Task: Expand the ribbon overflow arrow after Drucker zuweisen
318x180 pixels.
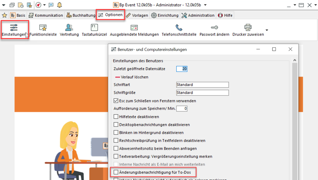Action: tap(267, 30)
